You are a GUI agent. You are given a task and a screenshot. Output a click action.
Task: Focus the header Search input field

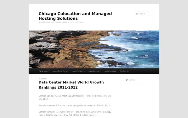(142, 14)
